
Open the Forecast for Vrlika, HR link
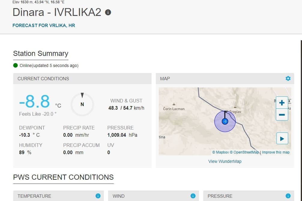[x=44, y=26]
